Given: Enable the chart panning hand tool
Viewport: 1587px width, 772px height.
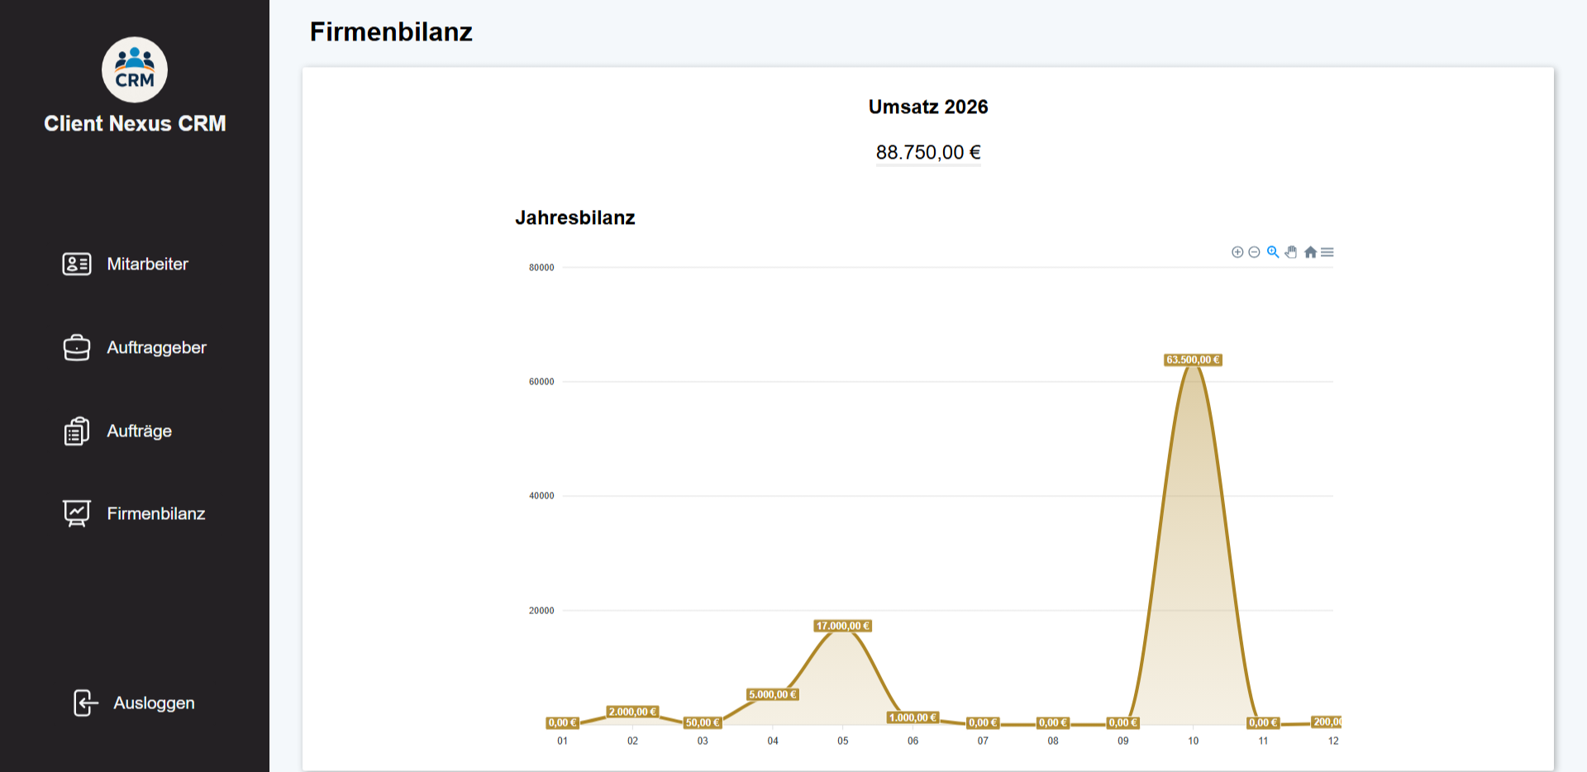Looking at the screenshot, I should point(1291,252).
